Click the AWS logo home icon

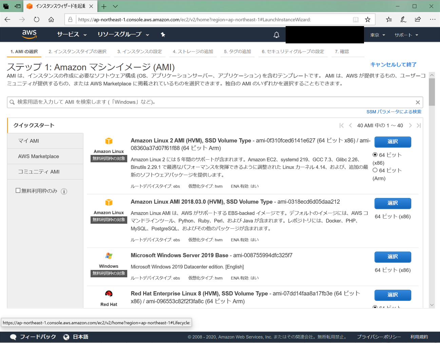[x=30, y=34]
